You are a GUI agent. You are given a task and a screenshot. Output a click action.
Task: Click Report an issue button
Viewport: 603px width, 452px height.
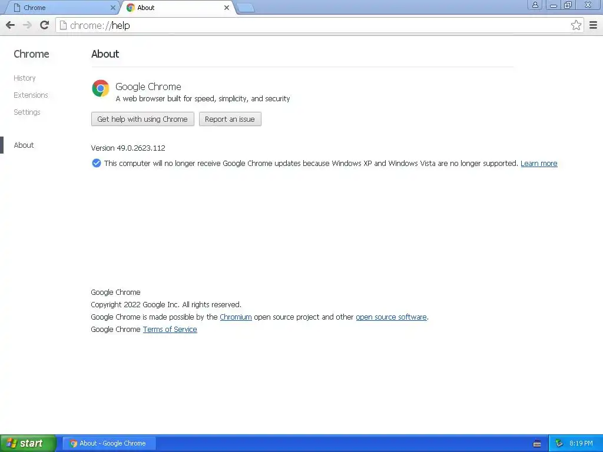click(230, 119)
